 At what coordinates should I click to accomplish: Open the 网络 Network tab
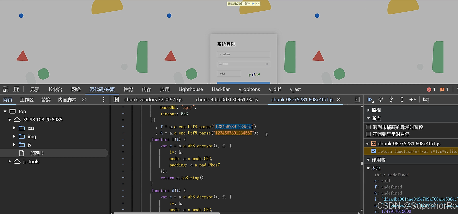(76, 89)
